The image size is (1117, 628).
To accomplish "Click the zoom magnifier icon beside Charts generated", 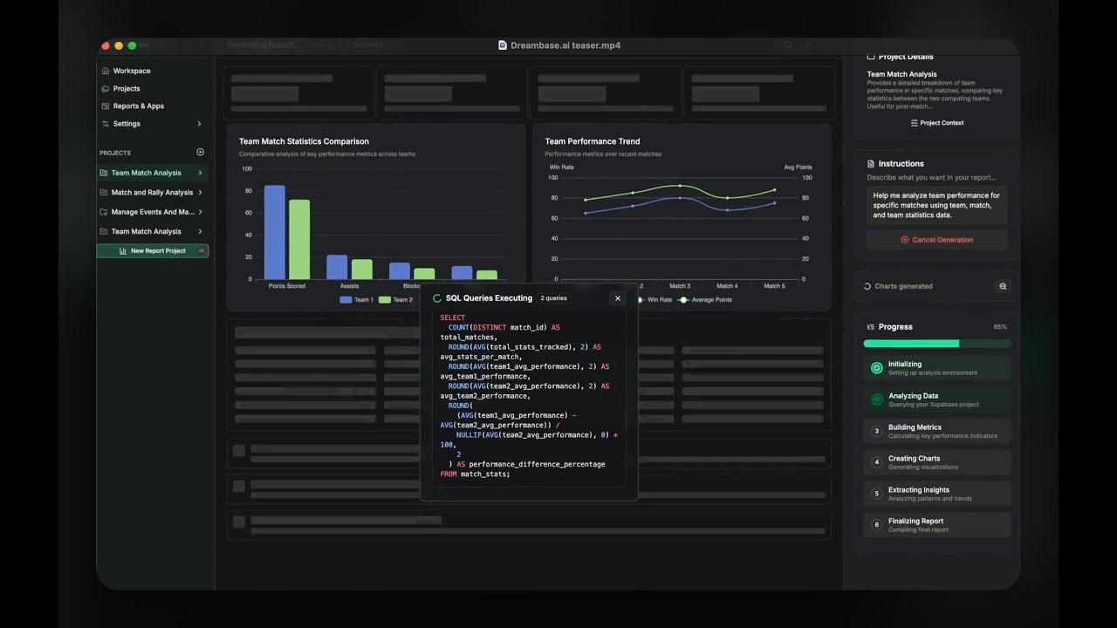I will pos(1003,286).
